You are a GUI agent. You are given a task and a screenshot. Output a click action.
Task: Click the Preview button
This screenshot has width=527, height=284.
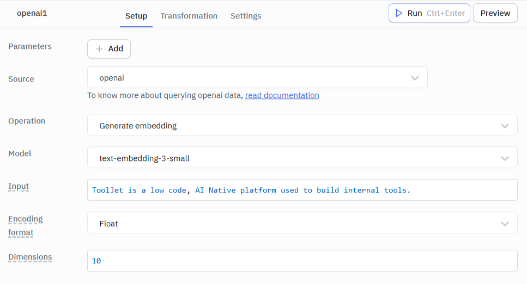point(495,13)
